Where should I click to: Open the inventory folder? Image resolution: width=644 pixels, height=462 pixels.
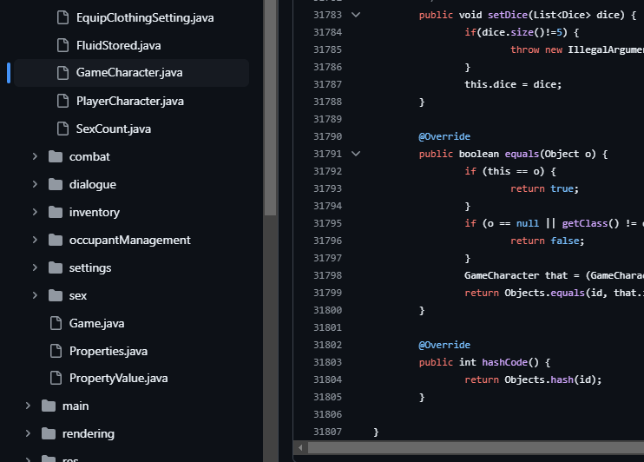[x=95, y=212]
